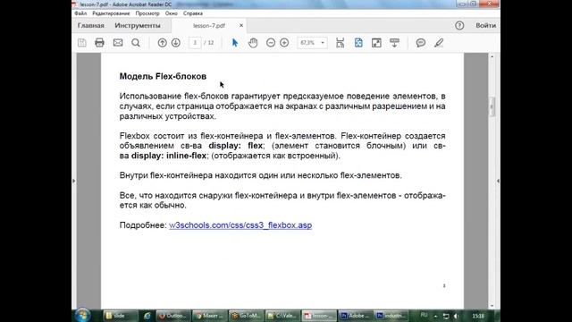The width and height of the screenshot is (572, 322).
Task: Click the vertical scrollbar thumb
Action: pos(492,106)
